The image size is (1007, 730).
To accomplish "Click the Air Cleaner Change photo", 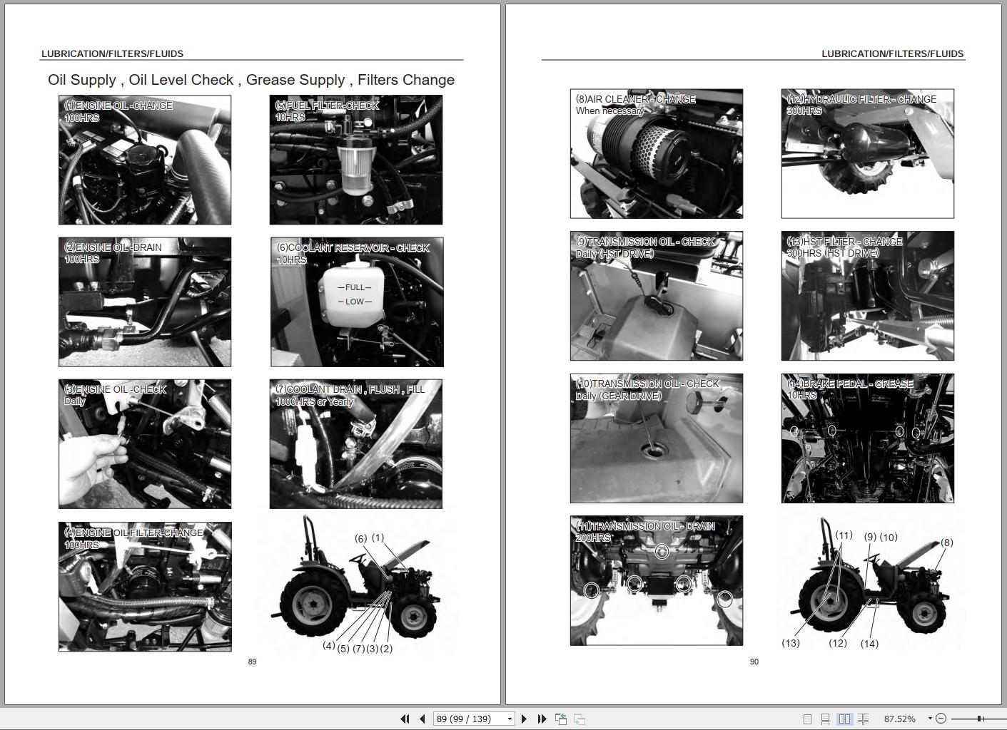I will (657, 153).
